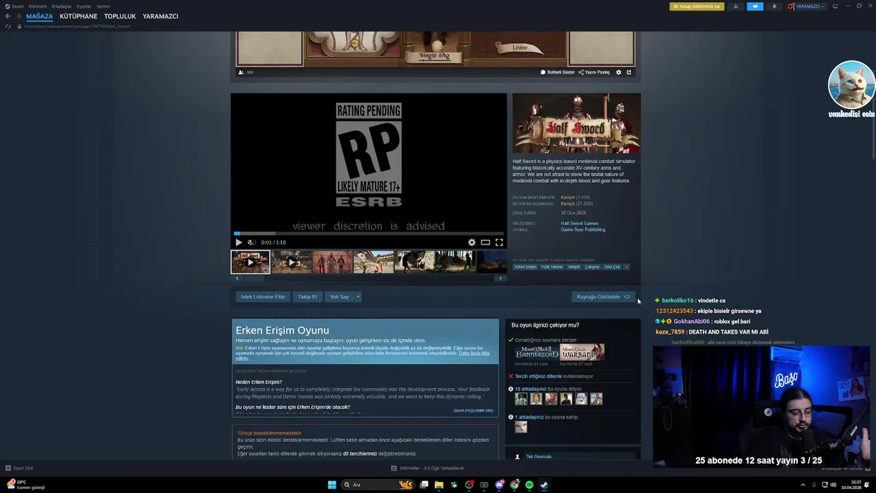Open the Mount & Blade Bannerlord similar game thumbnail

click(x=537, y=352)
